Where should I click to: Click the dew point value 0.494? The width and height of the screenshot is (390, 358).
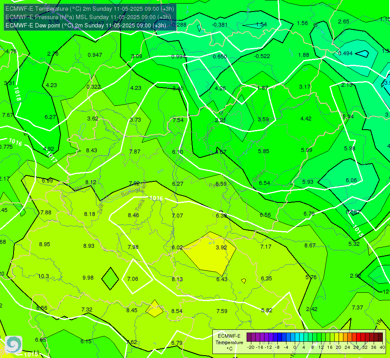[345, 53]
